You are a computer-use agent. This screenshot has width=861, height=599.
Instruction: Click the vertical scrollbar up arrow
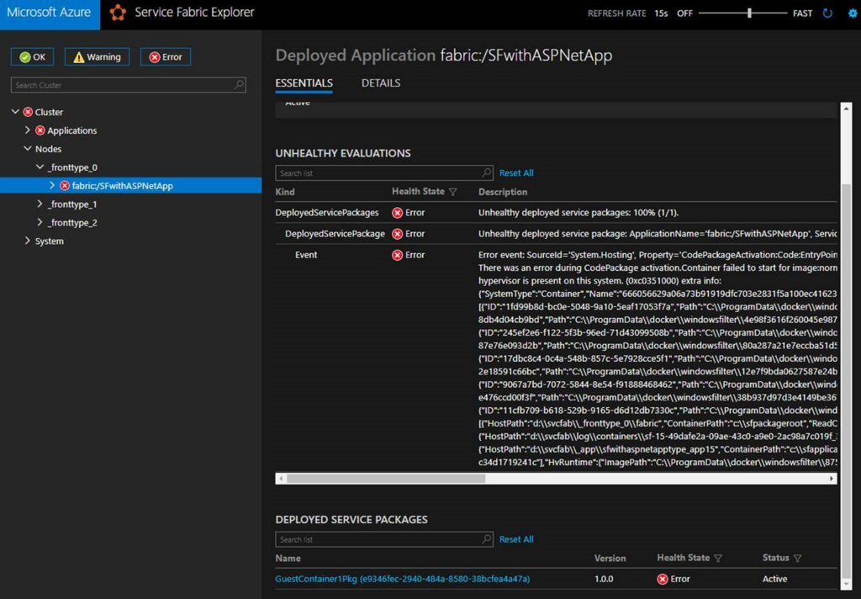[846, 109]
